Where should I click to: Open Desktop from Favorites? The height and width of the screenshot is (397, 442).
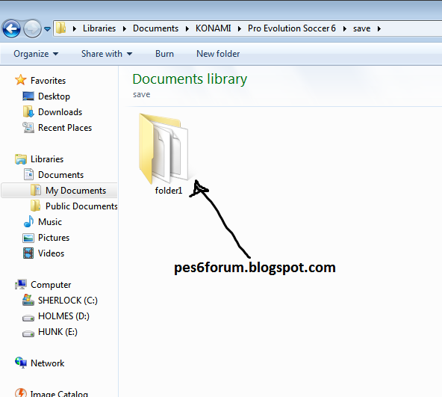pos(54,96)
